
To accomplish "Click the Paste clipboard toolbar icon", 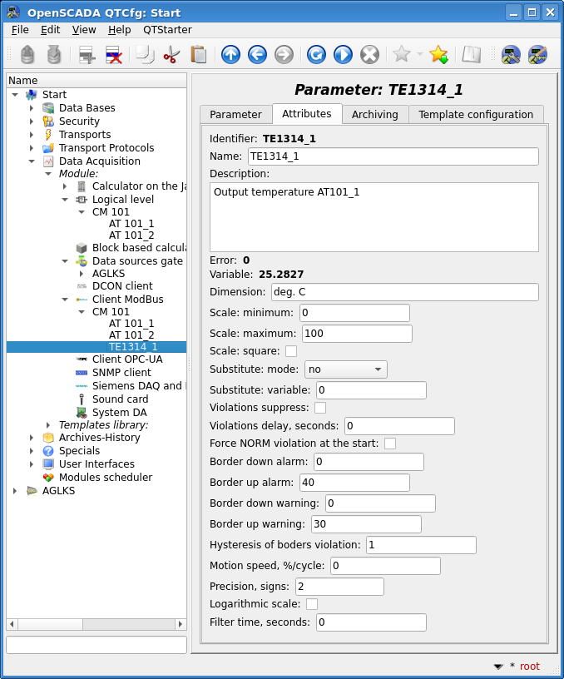I will [x=198, y=55].
